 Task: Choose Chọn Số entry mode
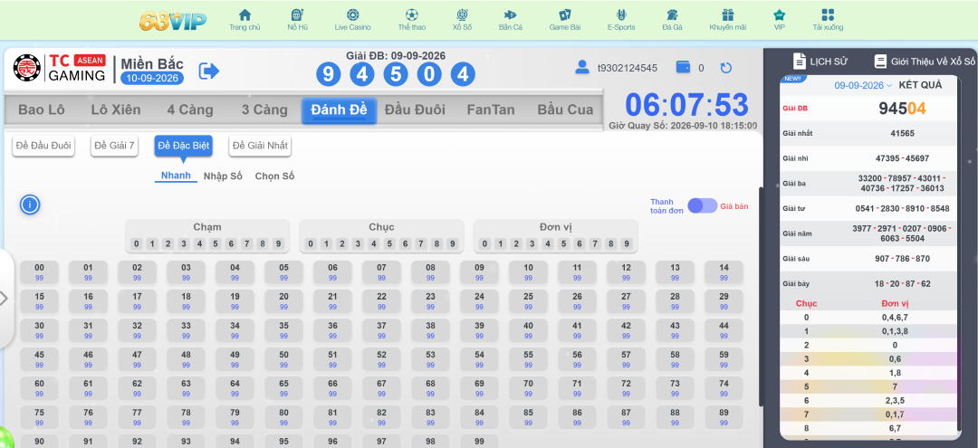(274, 176)
